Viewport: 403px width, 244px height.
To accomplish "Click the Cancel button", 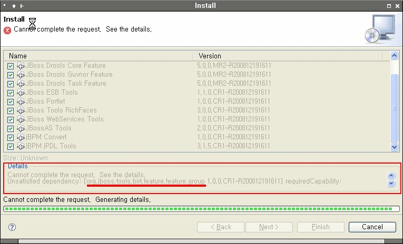I will (x=372, y=227).
